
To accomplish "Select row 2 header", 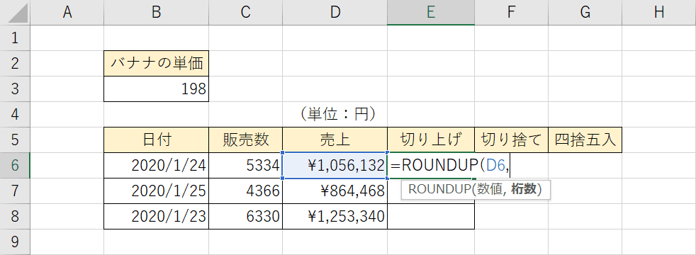I will [x=15, y=64].
